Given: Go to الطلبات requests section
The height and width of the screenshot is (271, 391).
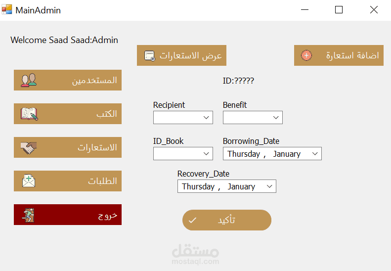Looking at the screenshot, I should click(x=68, y=181).
